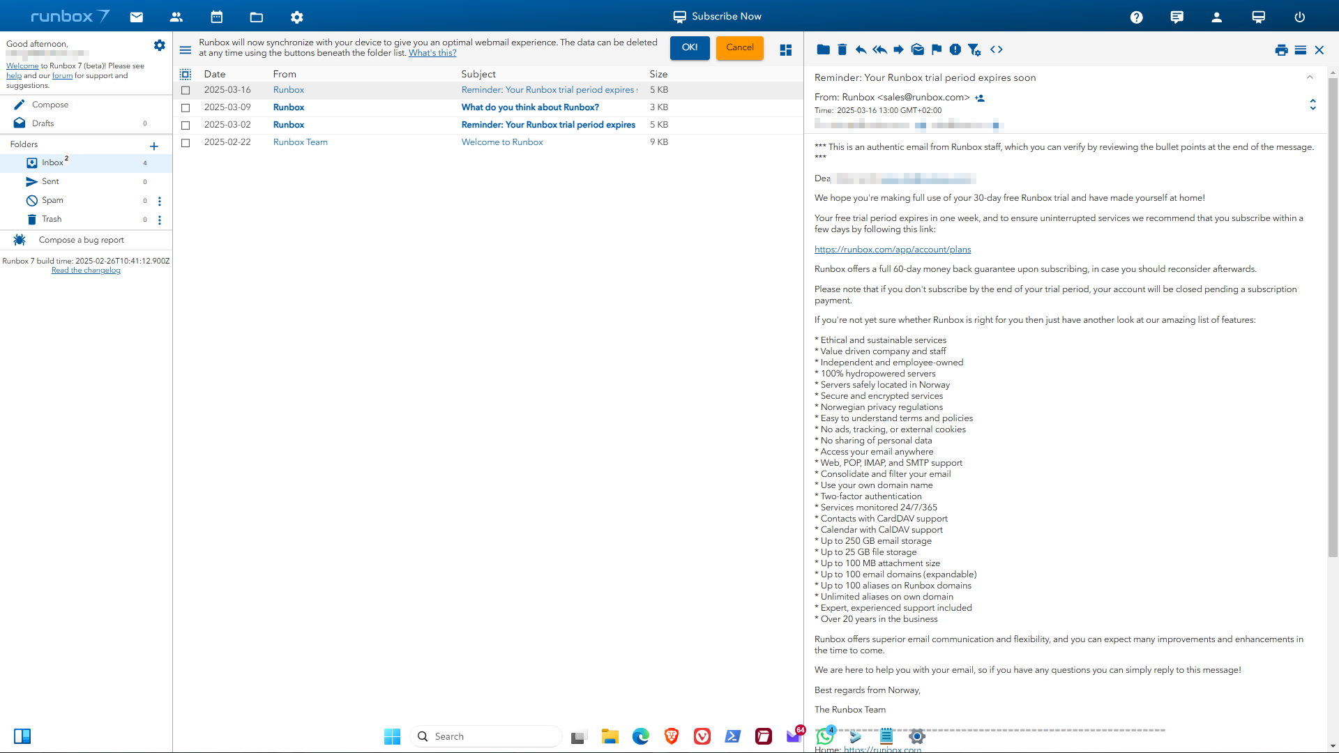Image resolution: width=1339 pixels, height=753 pixels.
Task: Toggle the select-all messages checkbox in header
Action: pyautogui.click(x=186, y=74)
